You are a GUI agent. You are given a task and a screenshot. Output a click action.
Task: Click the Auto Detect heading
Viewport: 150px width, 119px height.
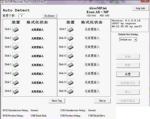tap(16, 10)
